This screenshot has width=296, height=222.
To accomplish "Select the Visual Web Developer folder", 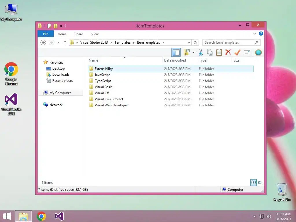I will point(171,105).
